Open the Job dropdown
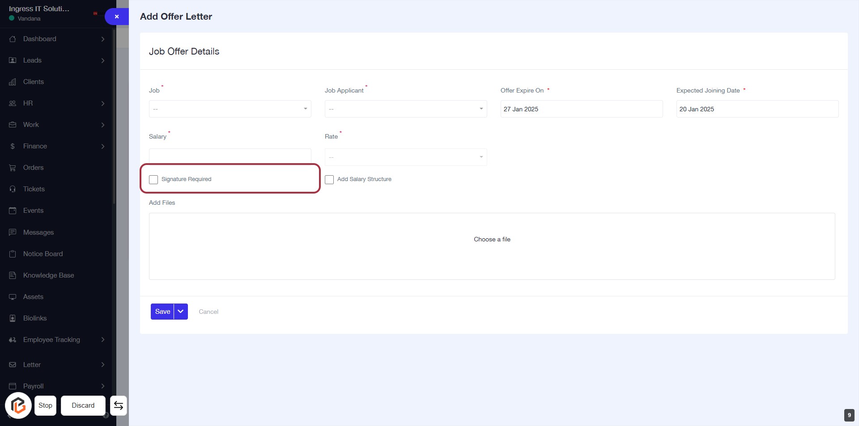The height and width of the screenshot is (426, 859). [x=230, y=109]
